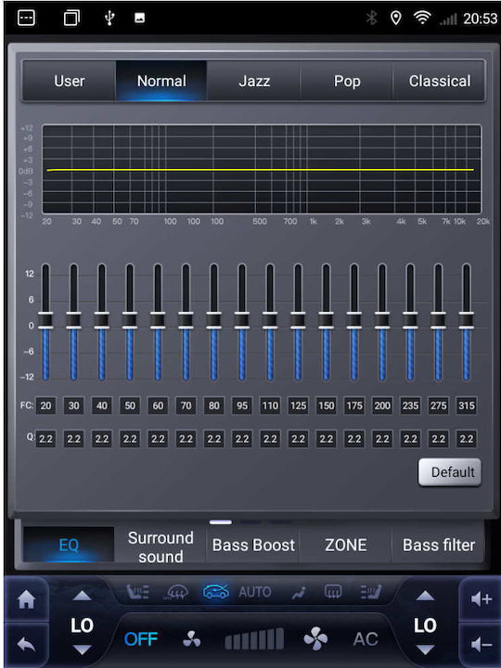Lower left temperature with down arrow
Viewport: 501px width, 668px height.
click(82, 649)
